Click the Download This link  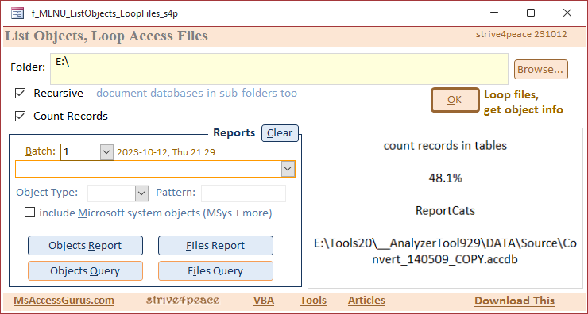click(x=515, y=301)
